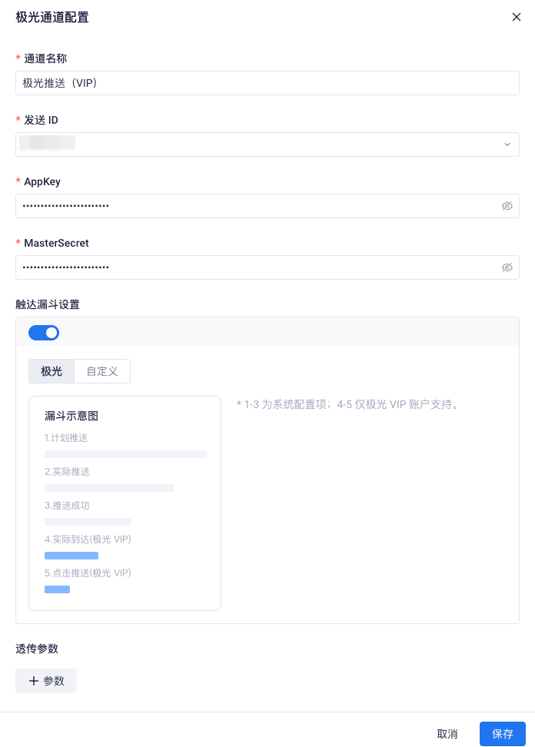Toggle the 触达漏斗设置 switch off
This screenshot has width=535, height=747.
44,333
